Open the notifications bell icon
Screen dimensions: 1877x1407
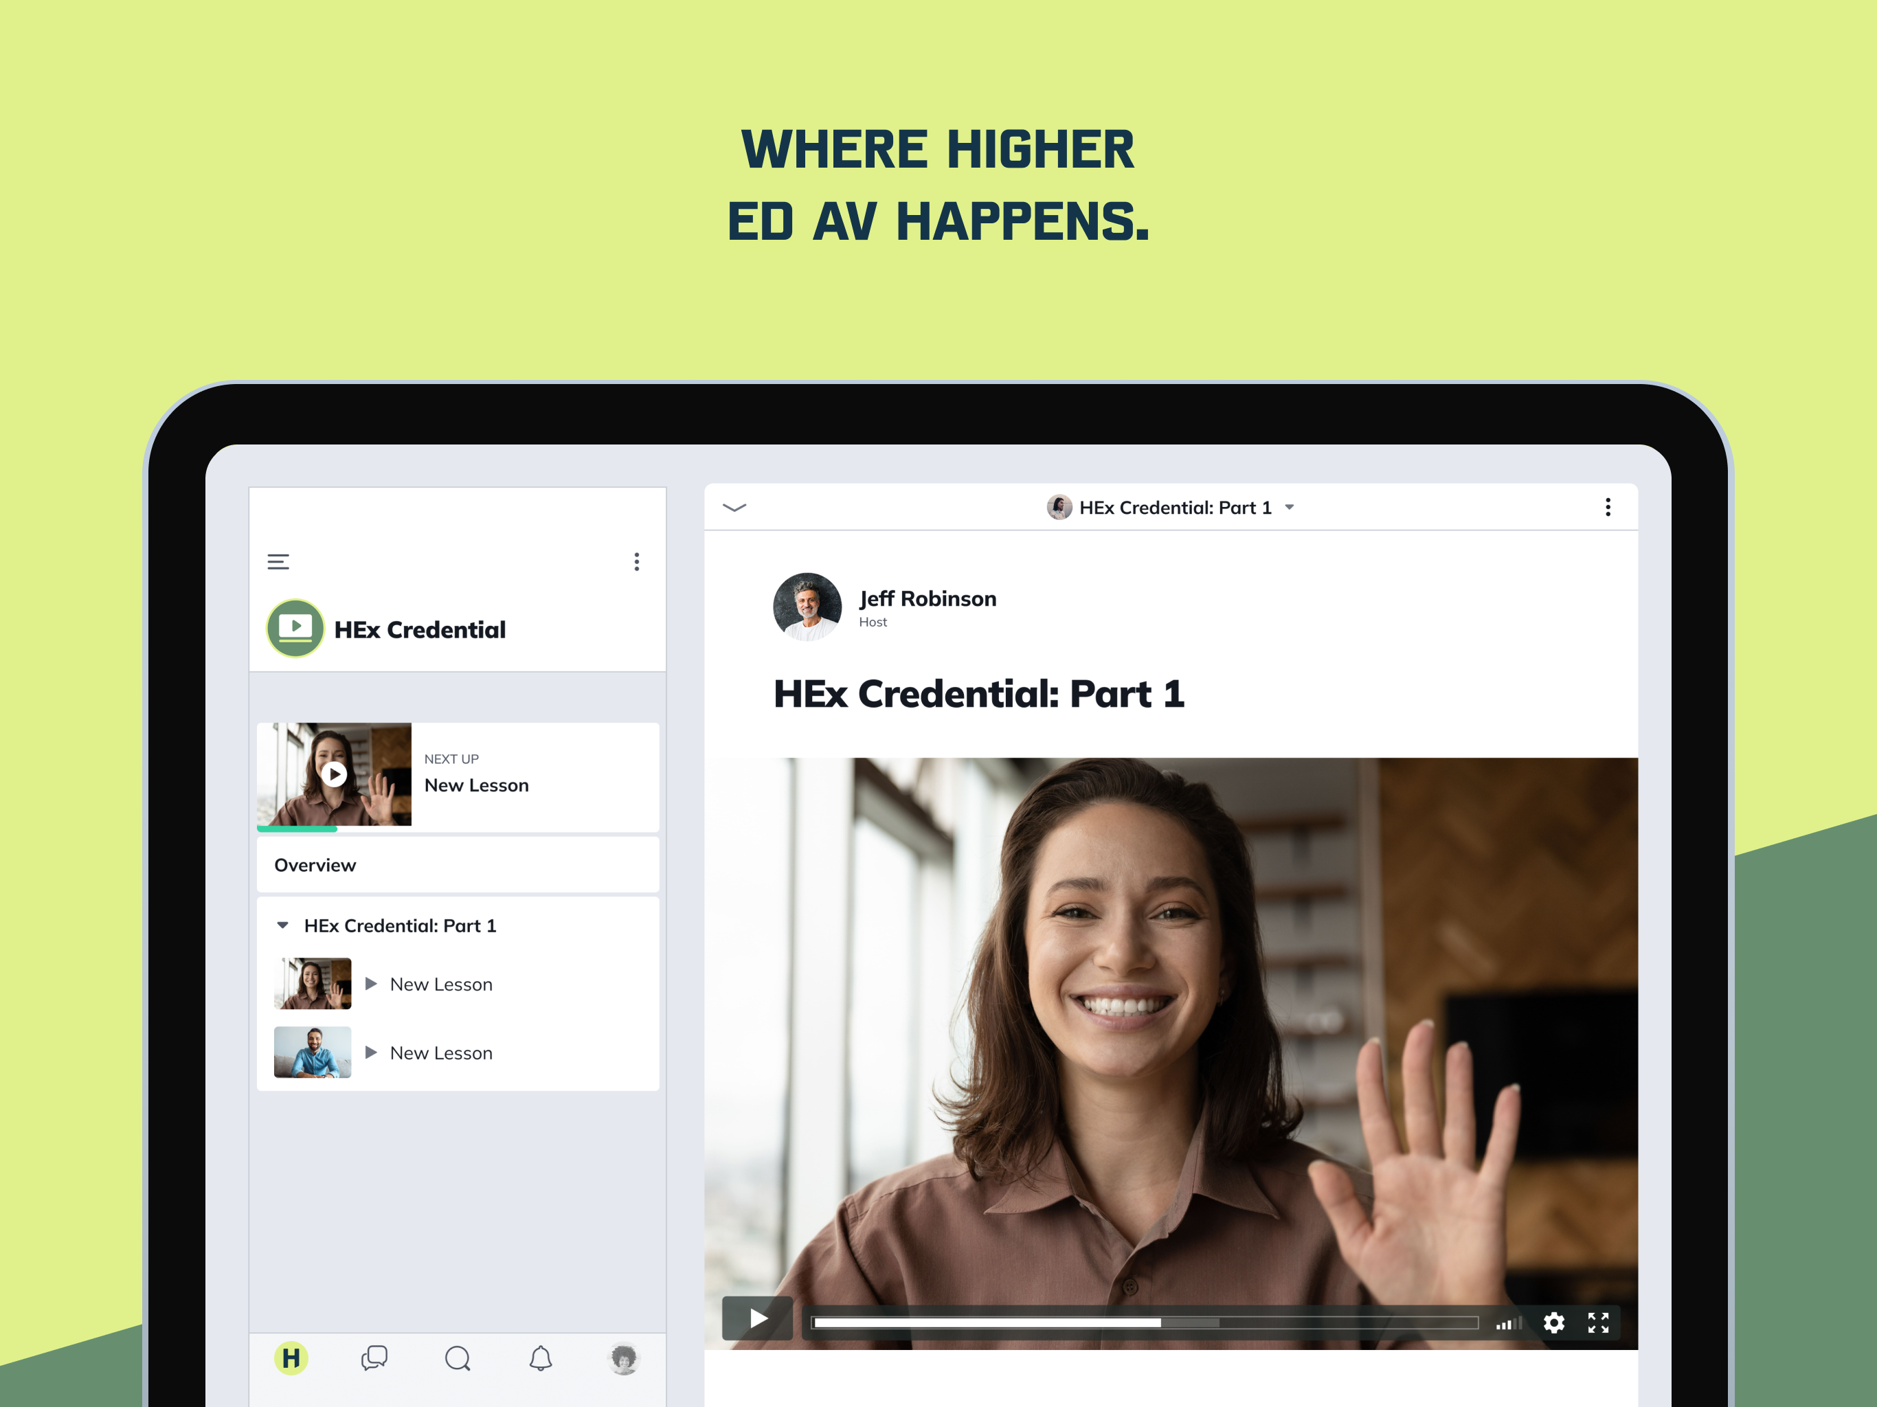(541, 1359)
